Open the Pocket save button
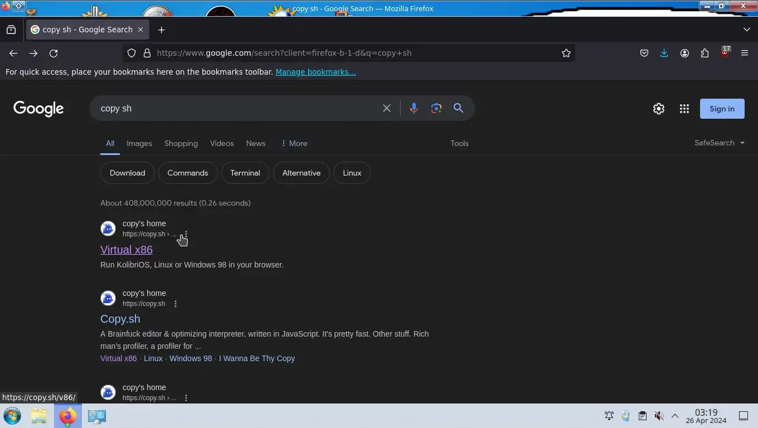This screenshot has height=428, width=758. [644, 53]
